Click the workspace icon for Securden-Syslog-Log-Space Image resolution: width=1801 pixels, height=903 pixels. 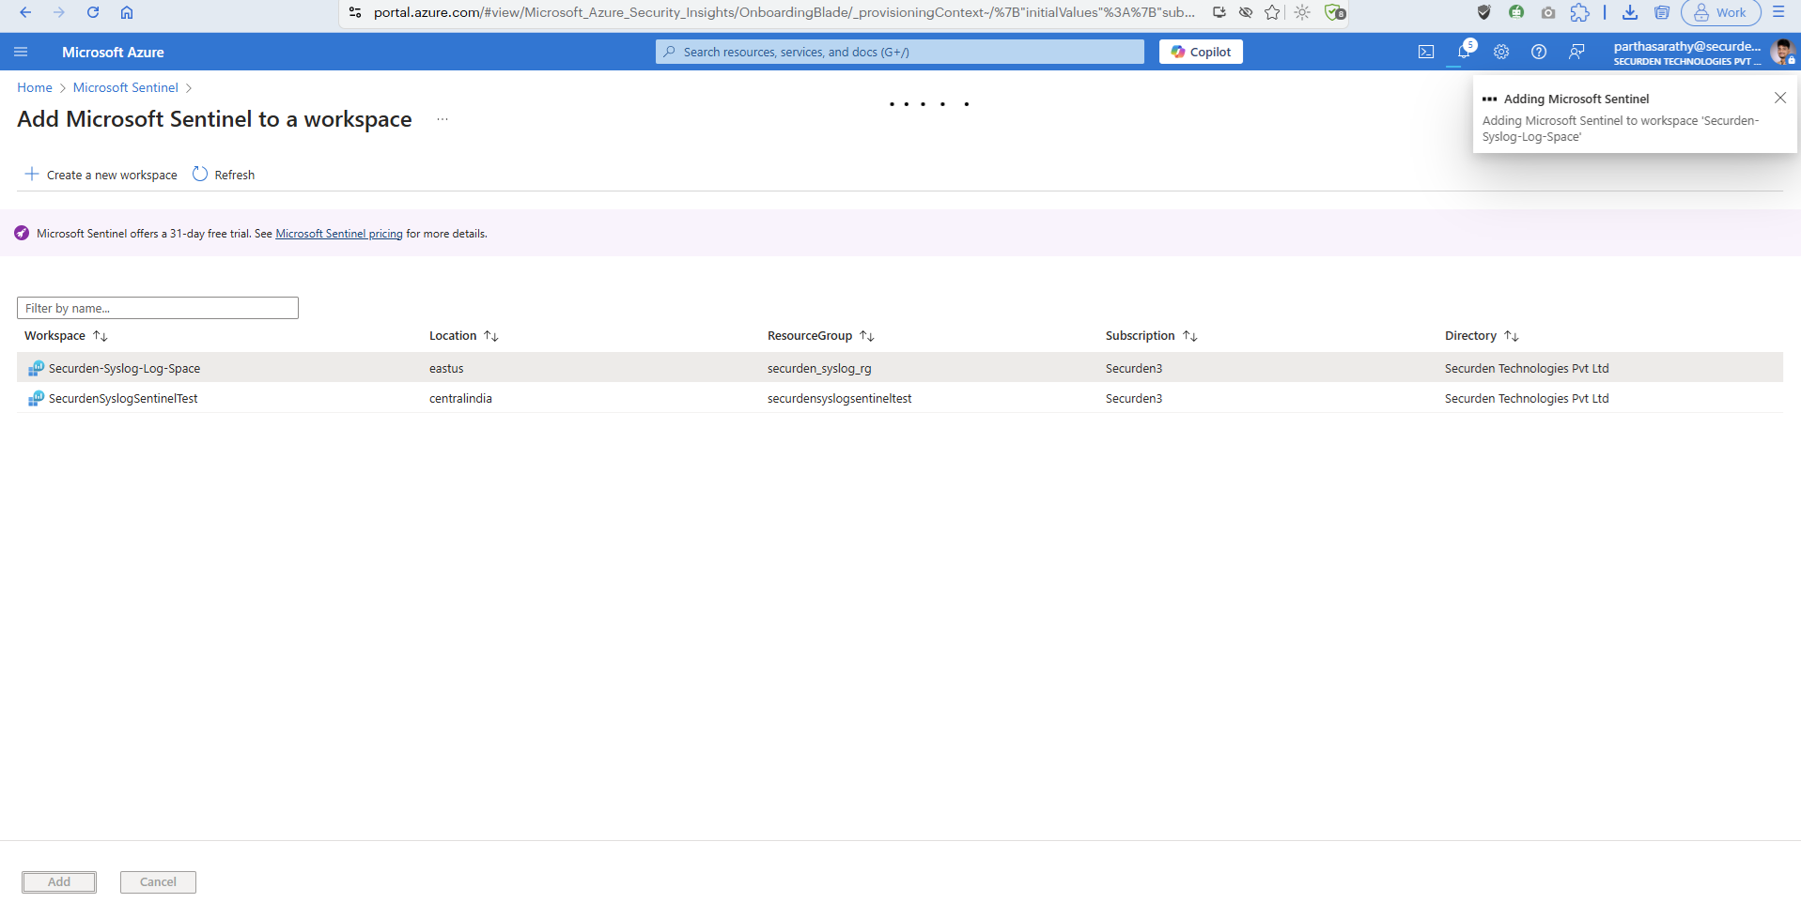pos(36,368)
